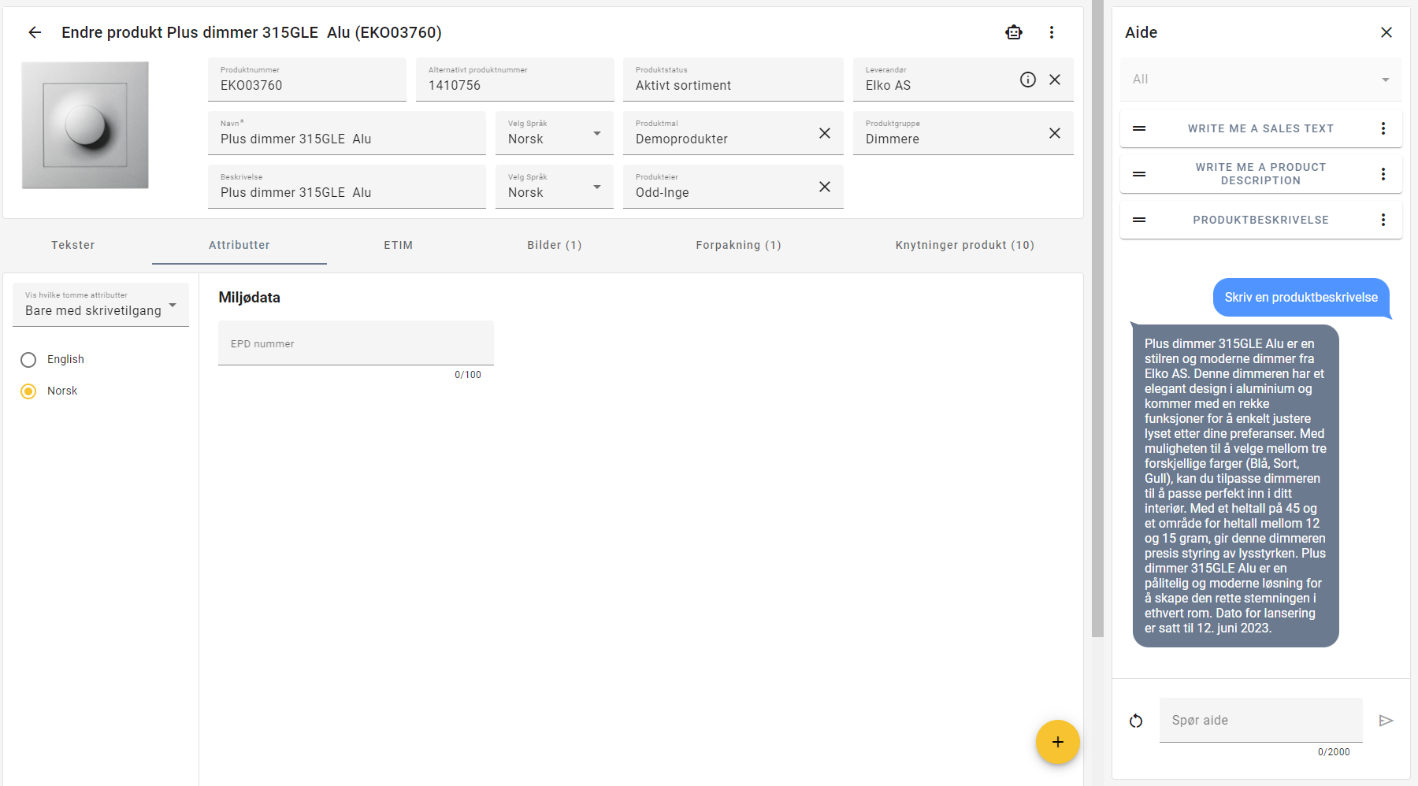Switch to the ETIM tab
The image size is (1418, 786).
(x=399, y=245)
